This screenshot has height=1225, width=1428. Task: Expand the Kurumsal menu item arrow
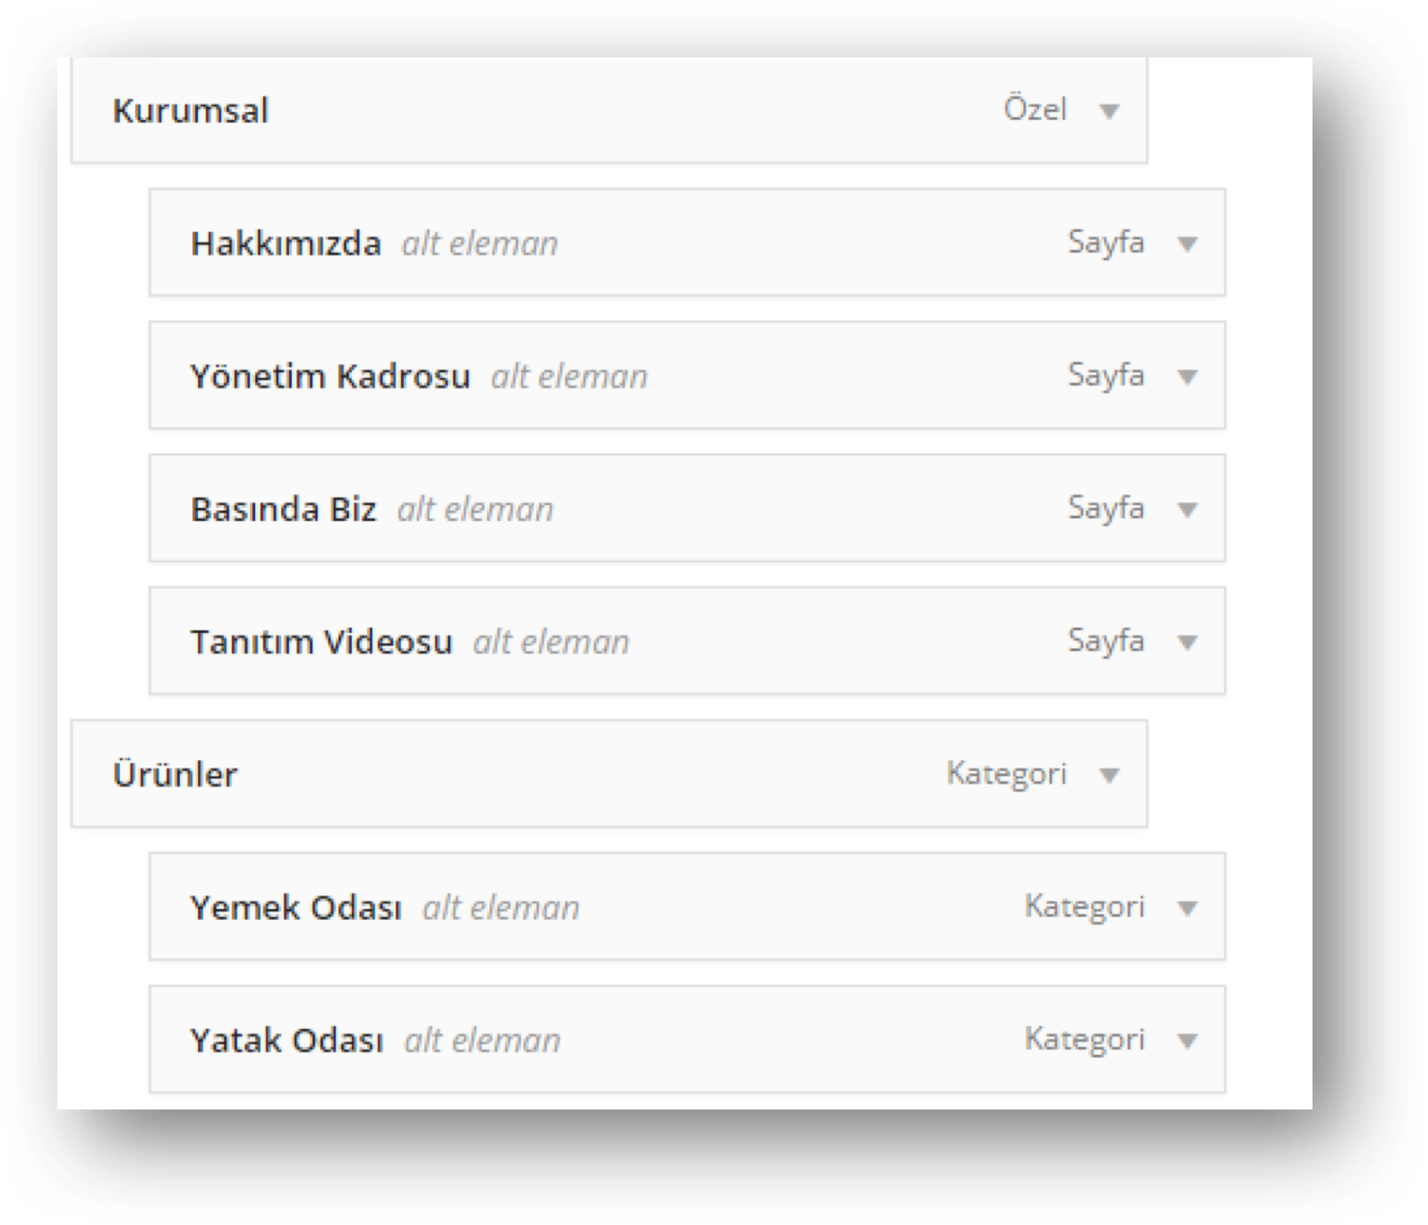[1109, 112]
